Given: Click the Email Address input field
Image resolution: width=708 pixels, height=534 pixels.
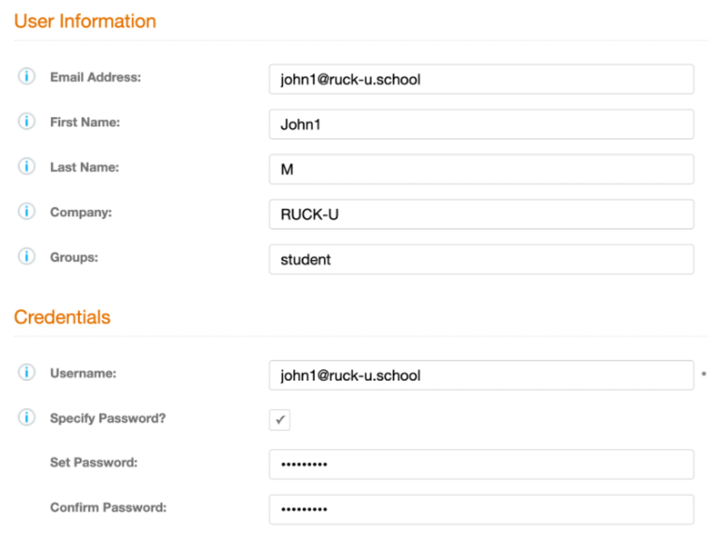Looking at the screenshot, I should coord(481,79).
